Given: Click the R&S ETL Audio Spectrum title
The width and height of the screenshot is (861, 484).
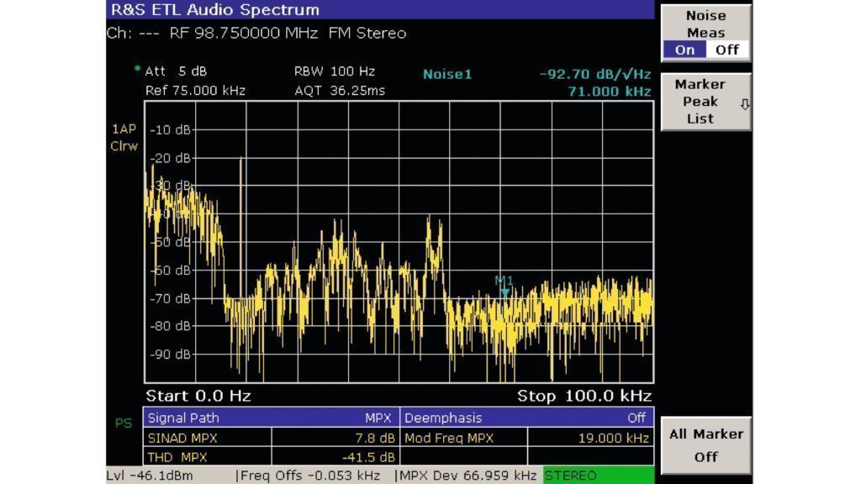Looking at the screenshot, I should point(215,10).
